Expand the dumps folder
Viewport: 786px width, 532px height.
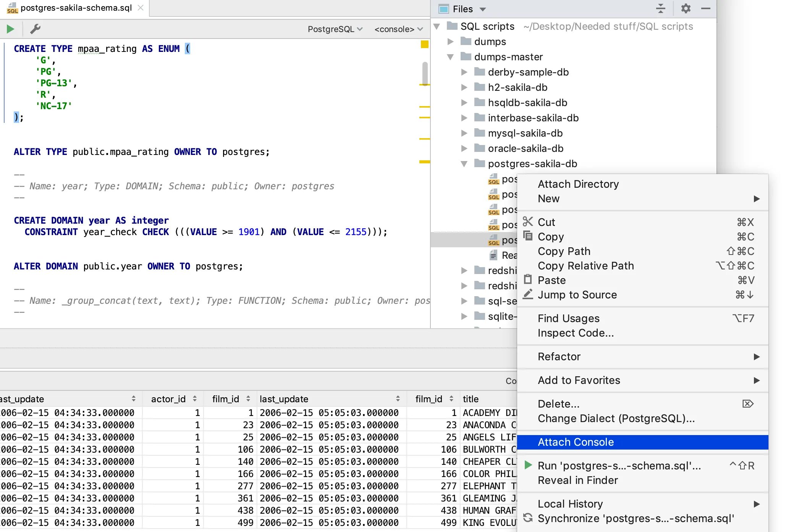pos(450,42)
